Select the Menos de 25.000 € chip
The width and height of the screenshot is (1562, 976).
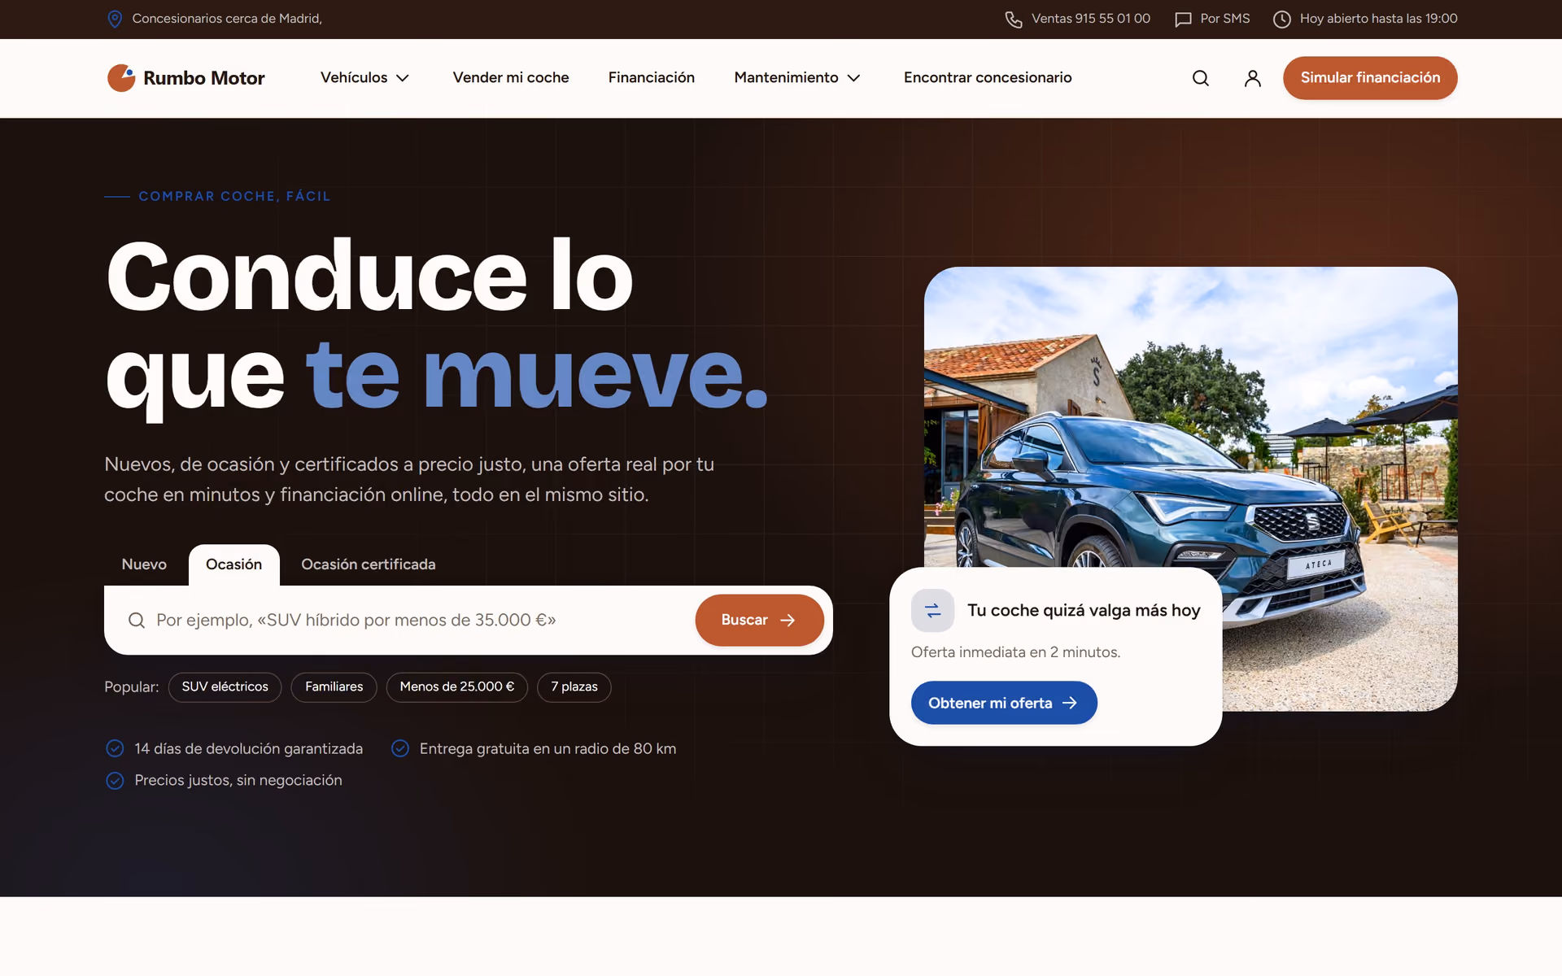(x=456, y=687)
